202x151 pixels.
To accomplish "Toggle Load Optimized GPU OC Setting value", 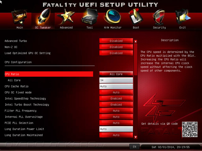I will [x=116, y=53].
